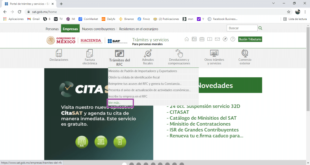The image size is (310, 165).
Task: Open the Gmail bookmark
Action: pyautogui.click(x=33, y=19)
